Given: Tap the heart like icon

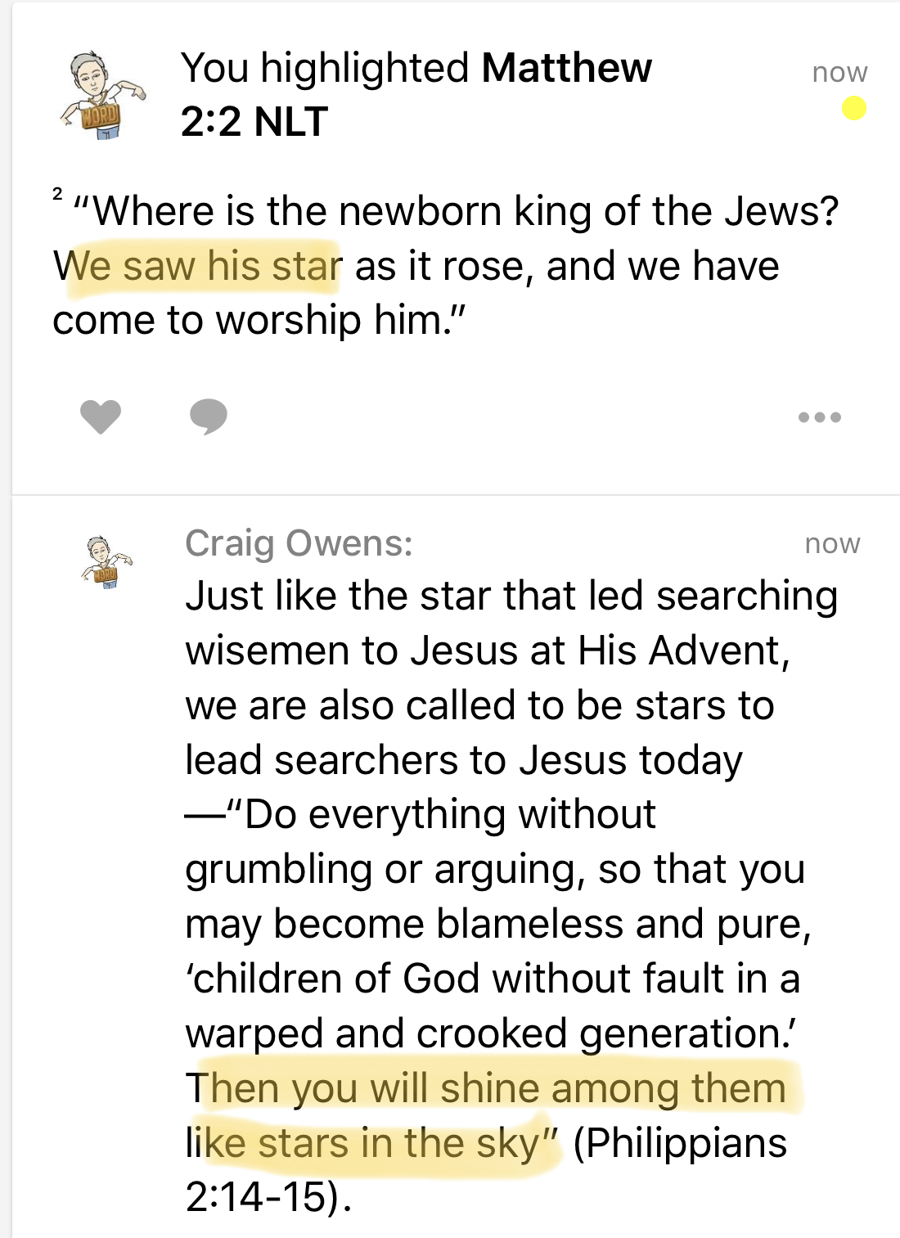Looking at the screenshot, I should [x=101, y=416].
